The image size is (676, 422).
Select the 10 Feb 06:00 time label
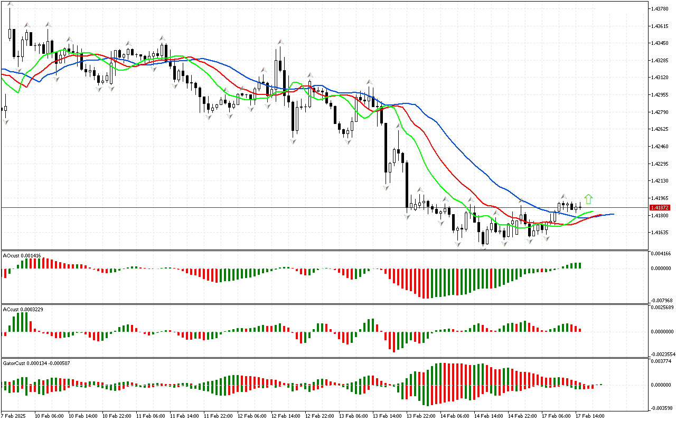[x=49, y=416]
